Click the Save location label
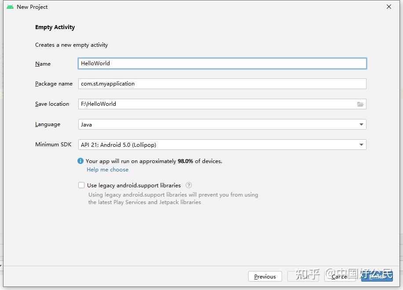403x290 pixels. click(52, 104)
